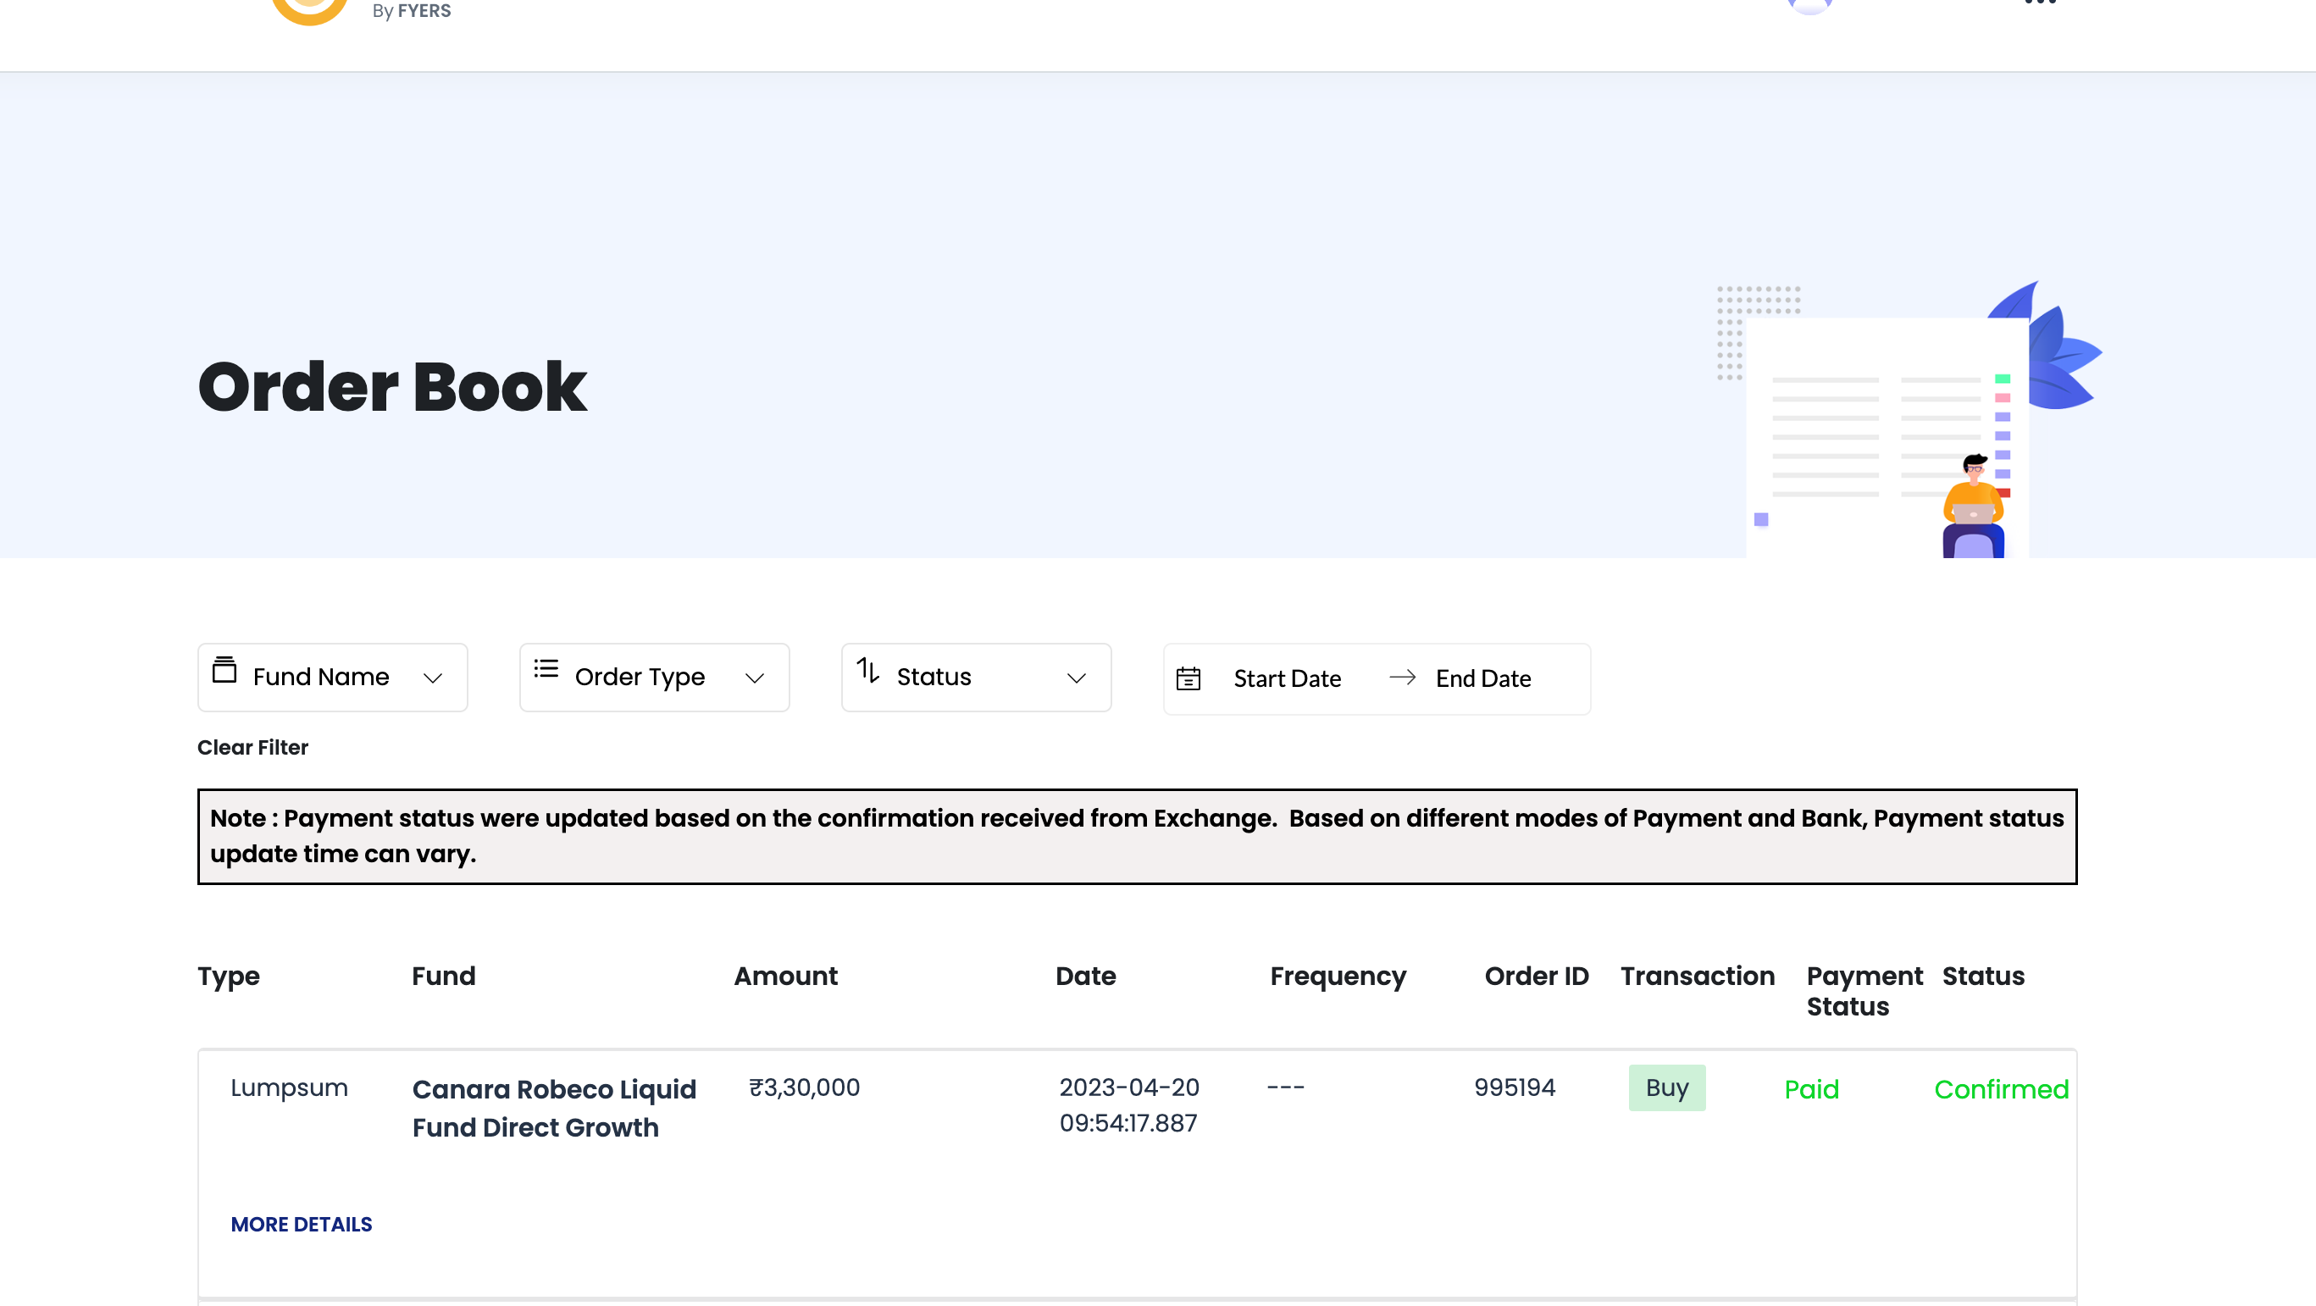Open the Order Type dropdown
Screen dimensions: 2316x1306
tap(655, 677)
